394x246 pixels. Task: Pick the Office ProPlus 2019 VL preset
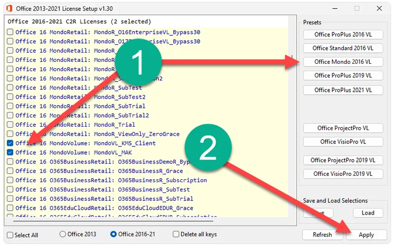(x=343, y=76)
